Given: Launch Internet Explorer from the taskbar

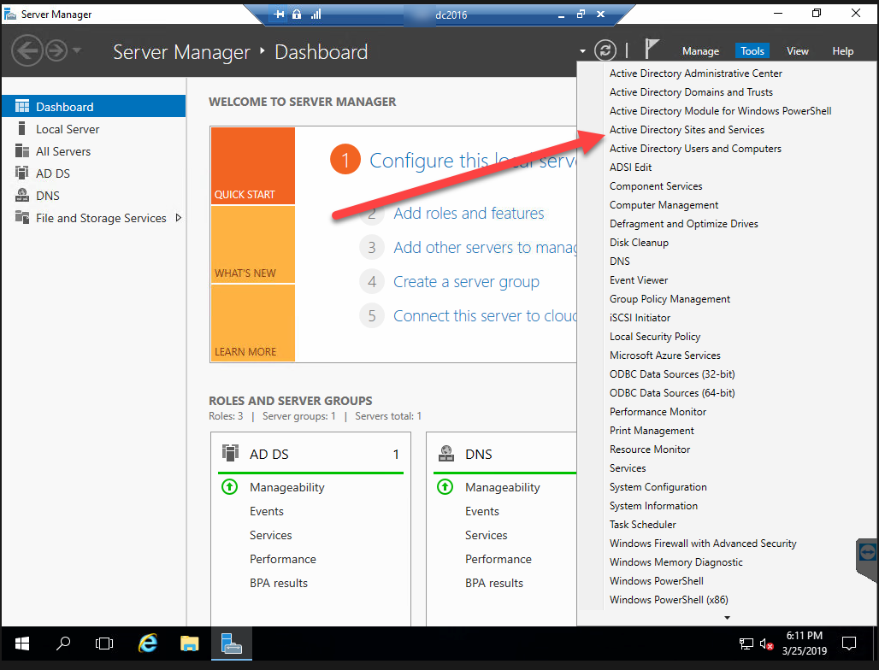Looking at the screenshot, I should (x=147, y=644).
